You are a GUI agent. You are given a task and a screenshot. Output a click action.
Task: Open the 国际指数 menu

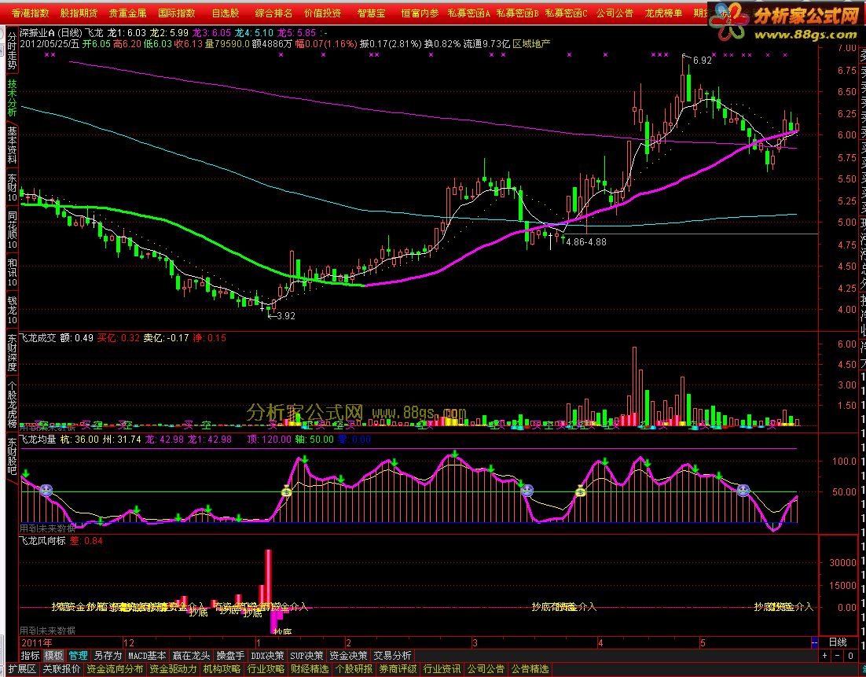[177, 13]
